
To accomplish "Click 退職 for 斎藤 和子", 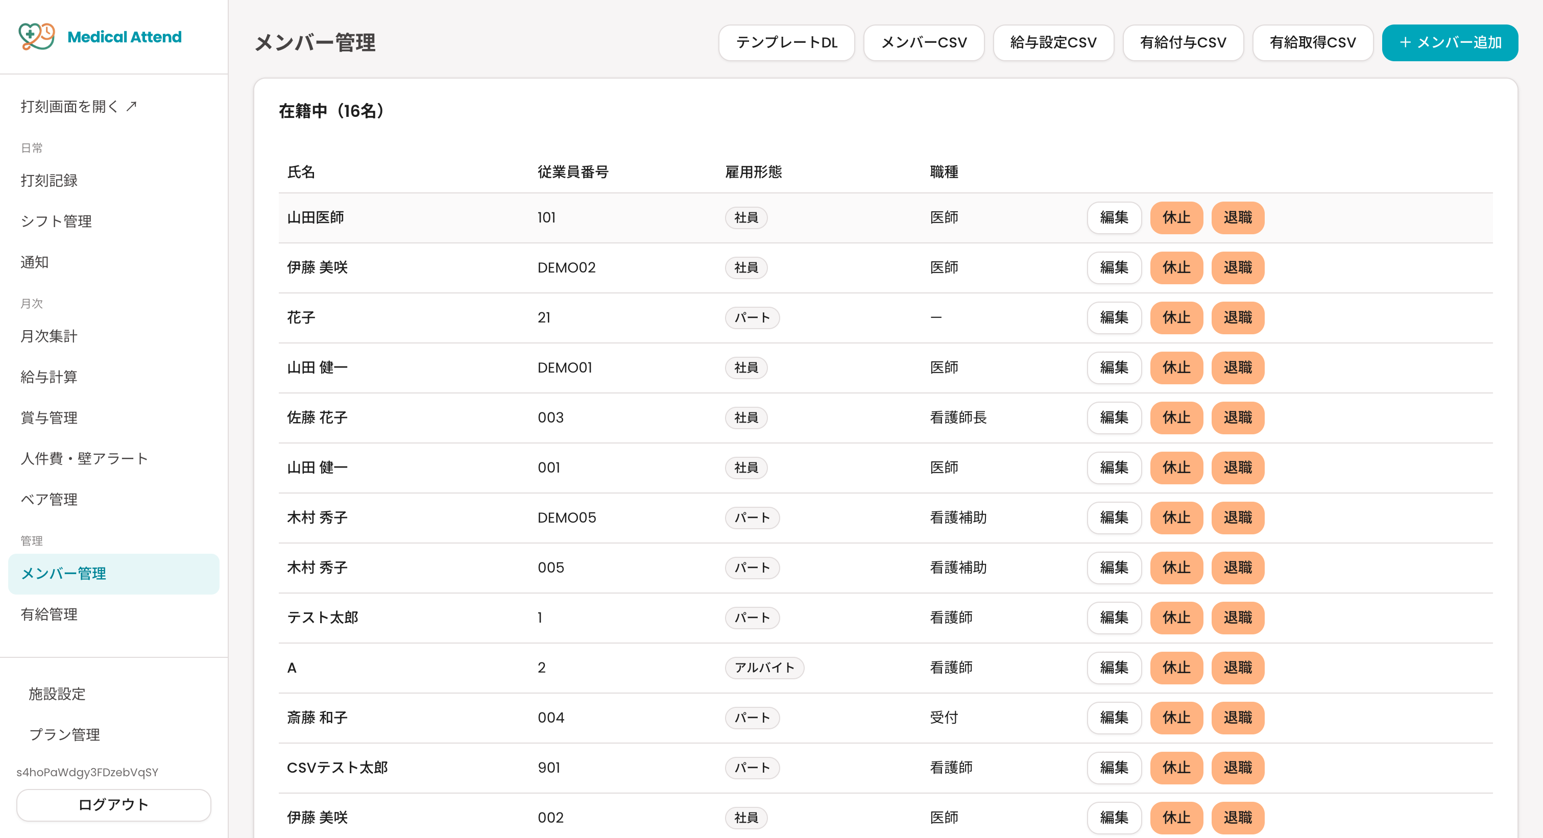I will coord(1238,717).
